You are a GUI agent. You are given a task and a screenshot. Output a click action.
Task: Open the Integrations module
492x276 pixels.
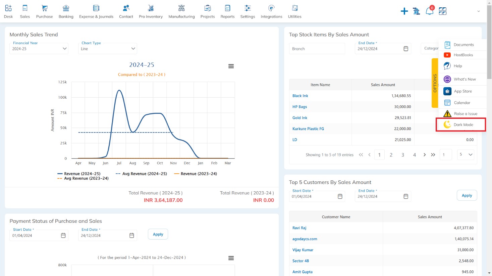pos(272,11)
